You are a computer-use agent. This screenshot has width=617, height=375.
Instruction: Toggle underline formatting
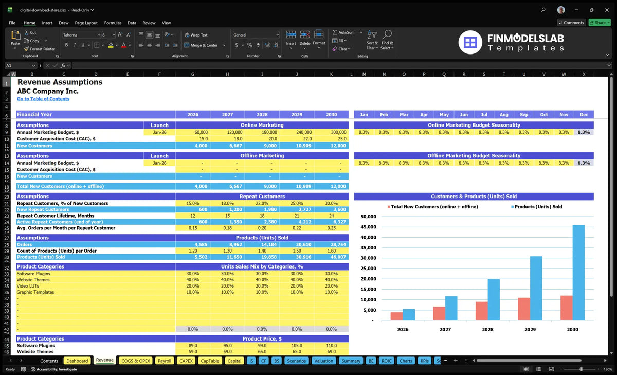pyautogui.click(x=83, y=45)
